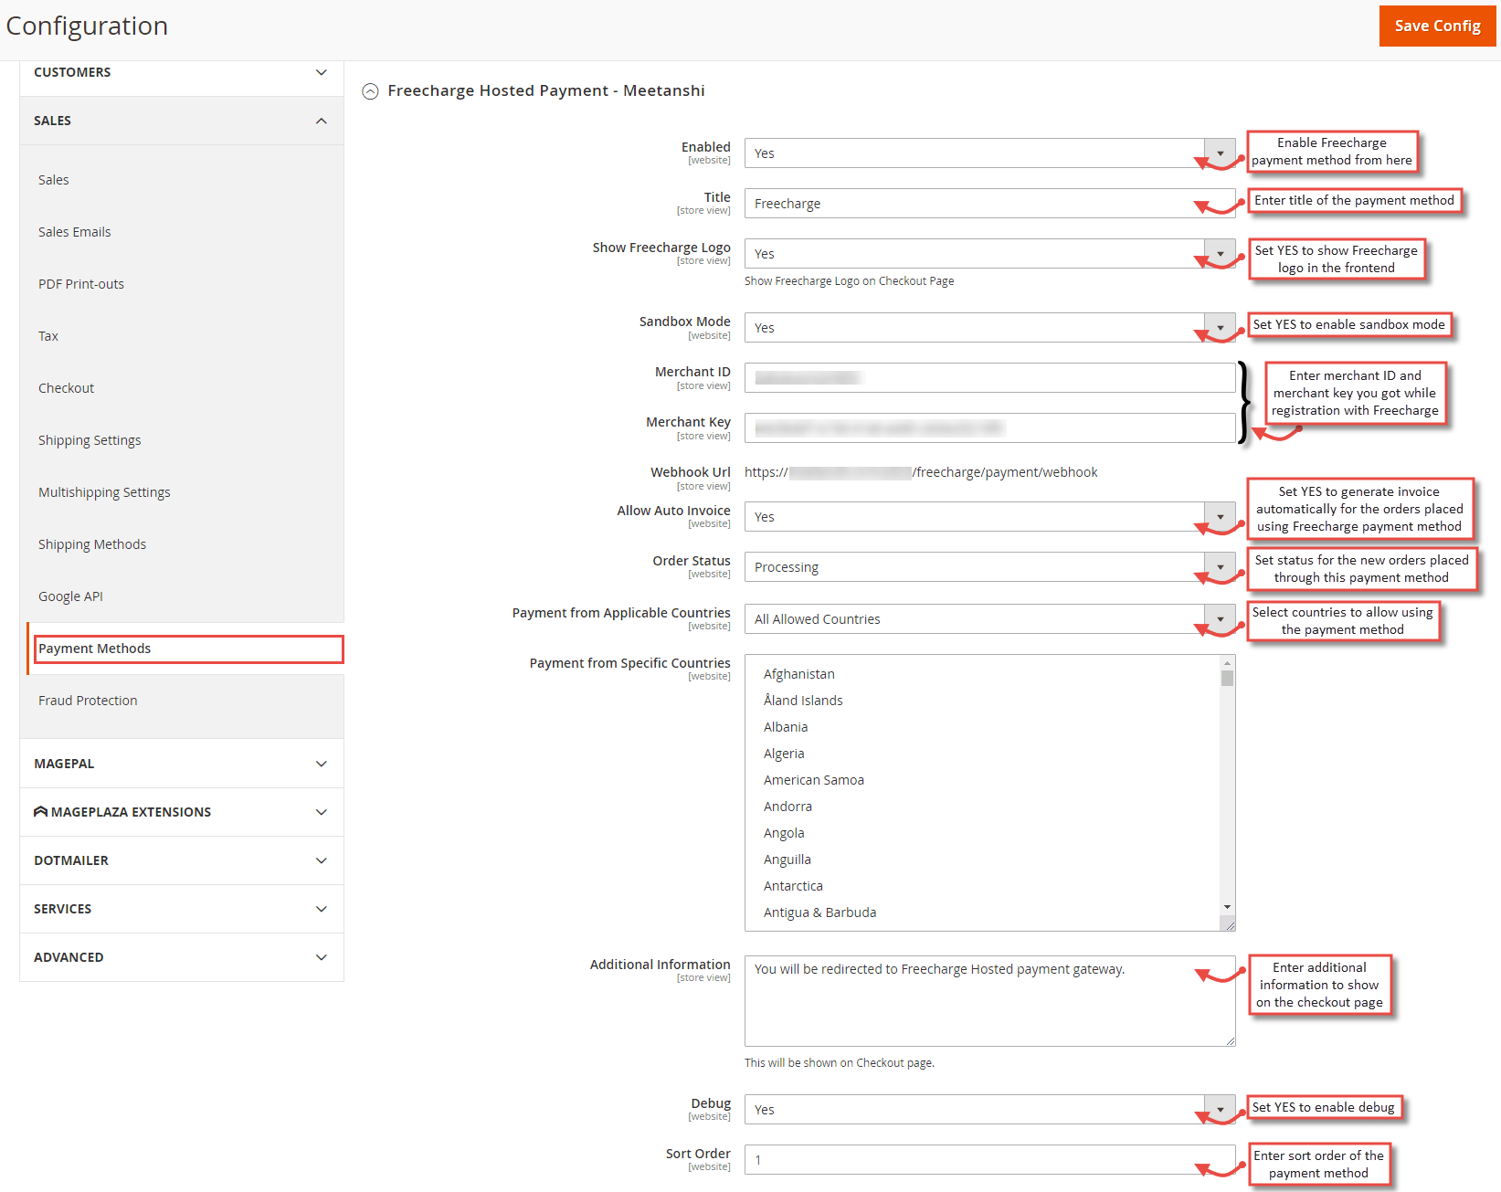Expand the Advanced section
This screenshot has width=1501, height=1192.
(182, 957)
